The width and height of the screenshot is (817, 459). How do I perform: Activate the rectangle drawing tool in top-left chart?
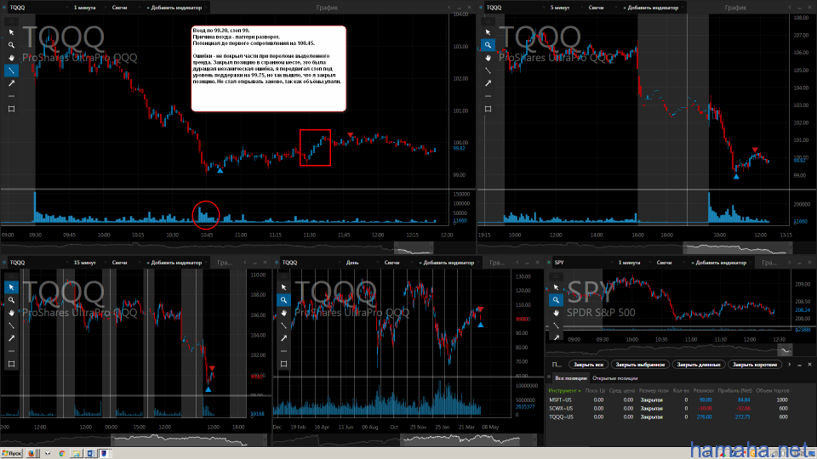(12, 109)
